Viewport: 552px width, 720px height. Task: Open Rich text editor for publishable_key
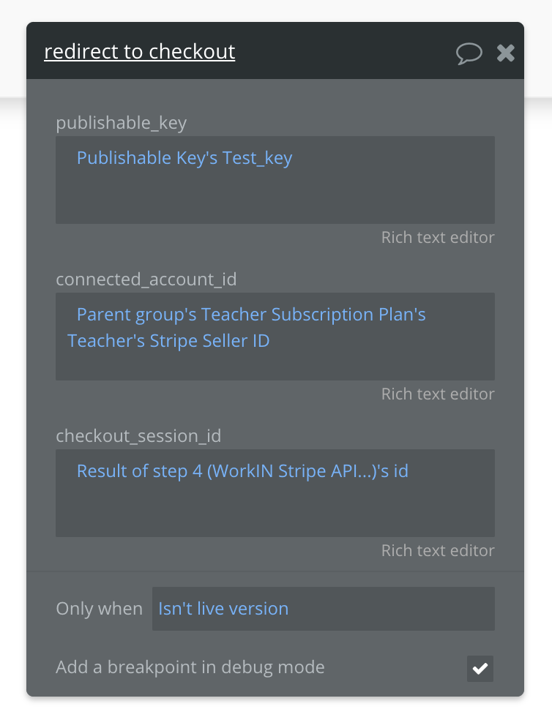pos(437,238)
